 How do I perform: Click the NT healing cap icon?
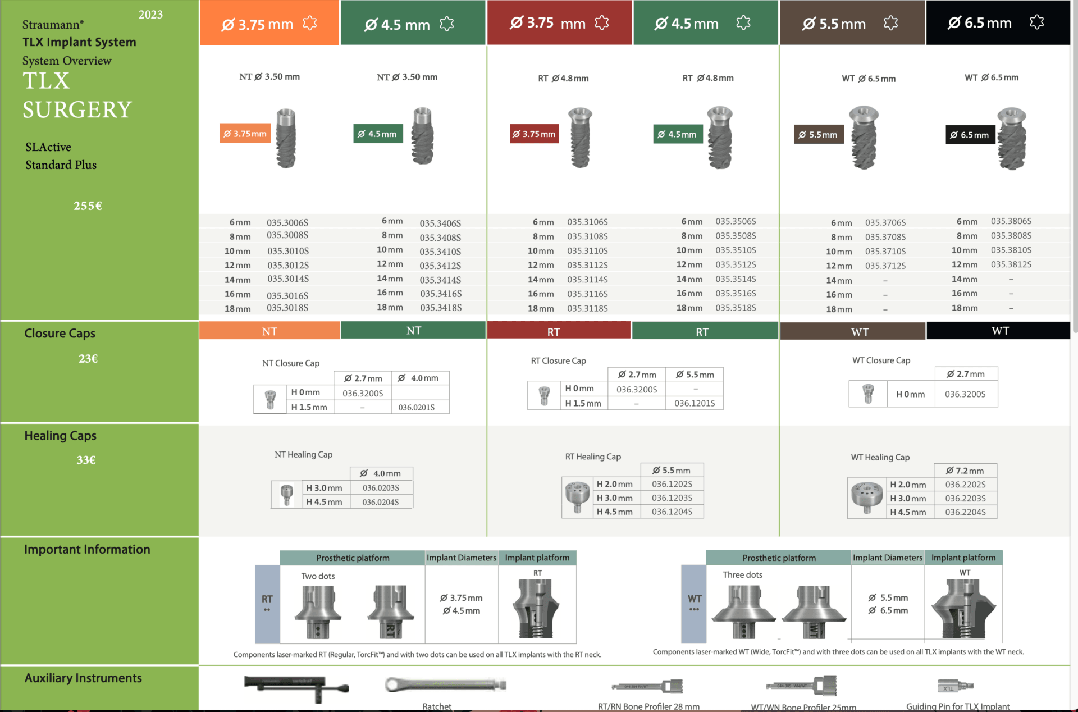click(x=287, y=495)
